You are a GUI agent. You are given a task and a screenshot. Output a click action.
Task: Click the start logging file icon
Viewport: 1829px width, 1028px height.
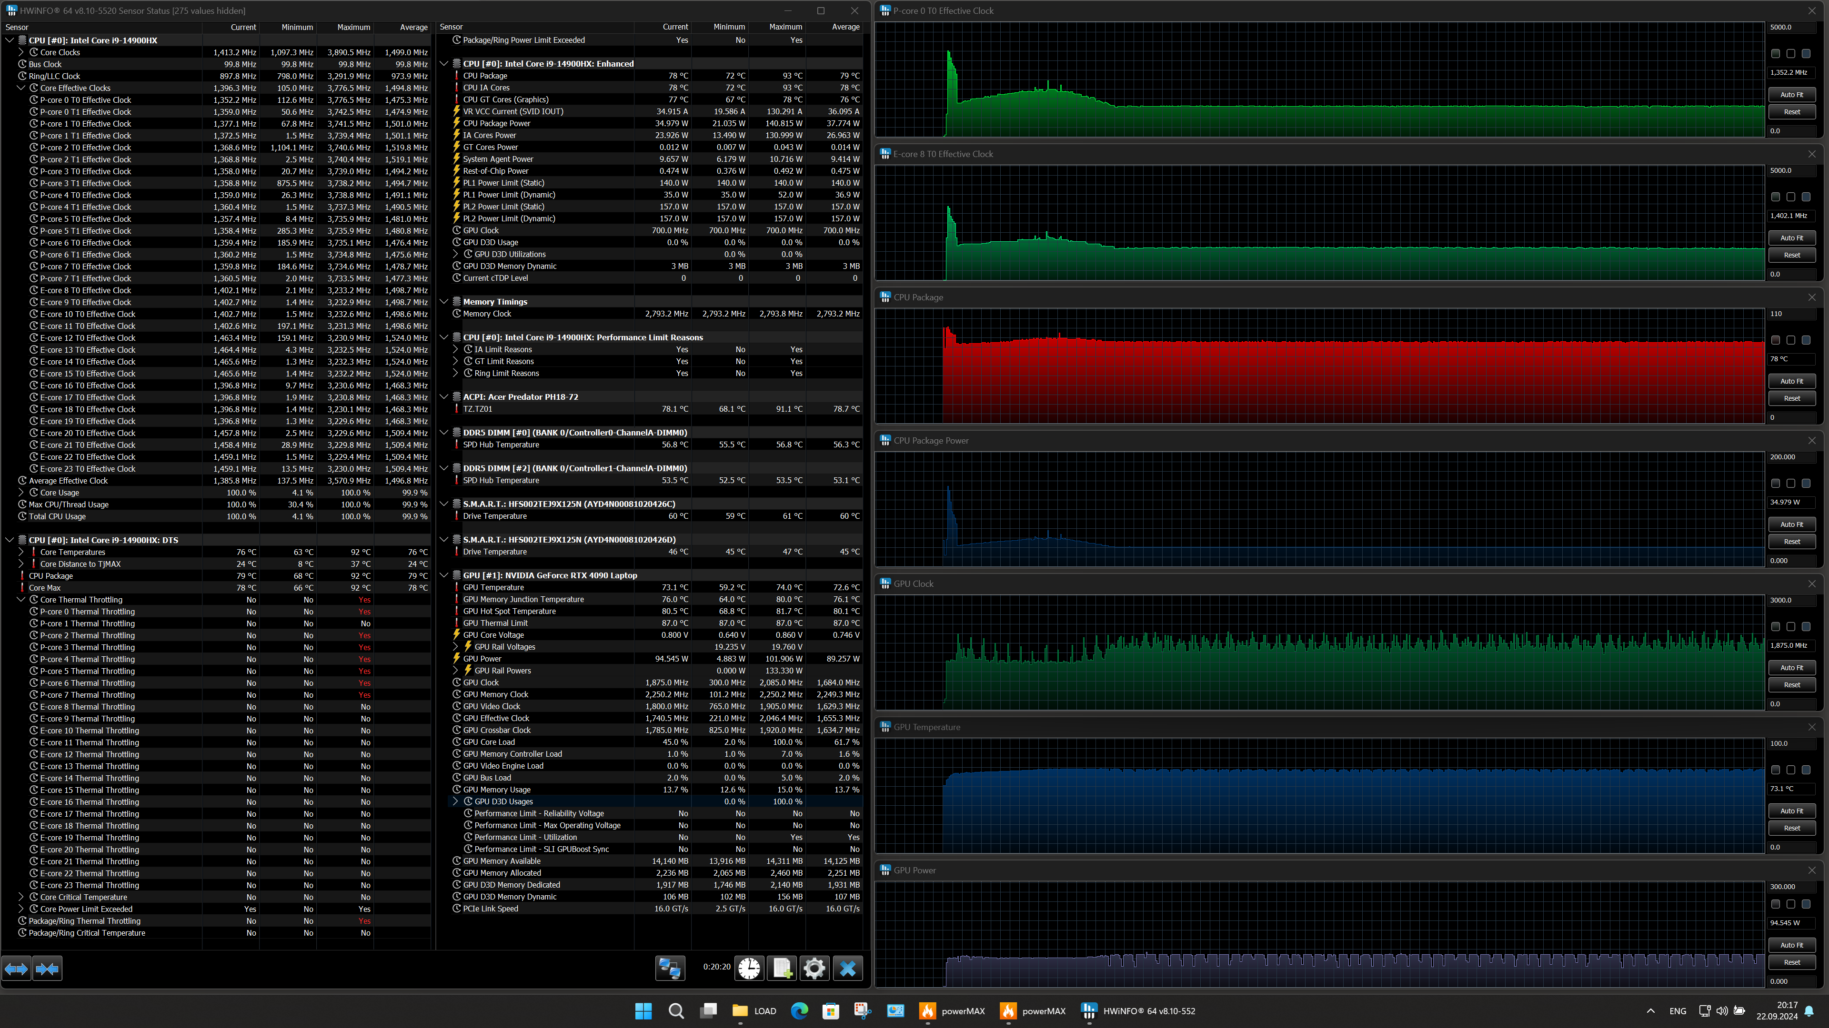(x=782, y=968)
